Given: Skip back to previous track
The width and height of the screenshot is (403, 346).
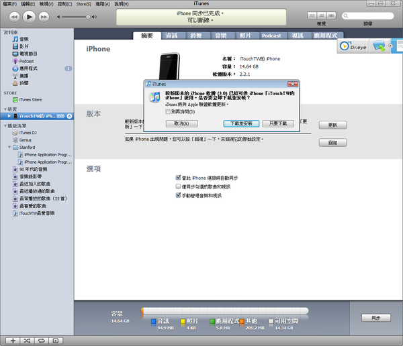Looking at the screenshot, I should pyautogui.click(x=14, y=17).
